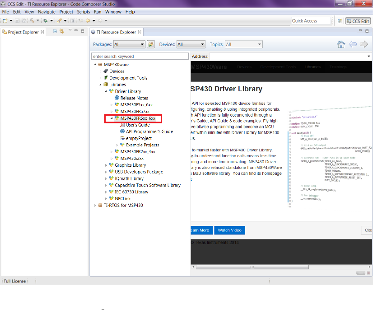Open the File menu
Viewport: 373px width, 310px height.
[x=5, y=12]
